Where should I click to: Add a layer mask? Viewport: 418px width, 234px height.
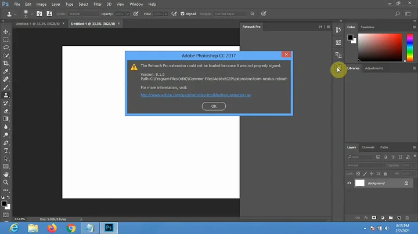pyautogui.click(x=374, y=218)
